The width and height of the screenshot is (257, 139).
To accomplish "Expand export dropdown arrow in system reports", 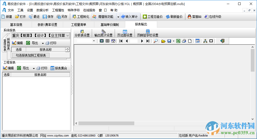I will pyautogui.click(x=43, y=43).
